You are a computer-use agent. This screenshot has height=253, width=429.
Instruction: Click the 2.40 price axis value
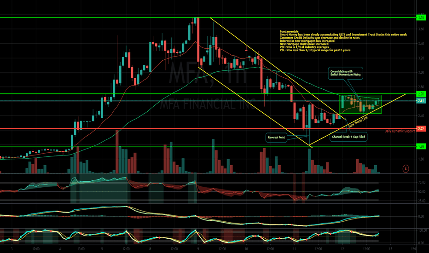pos(421,116)
